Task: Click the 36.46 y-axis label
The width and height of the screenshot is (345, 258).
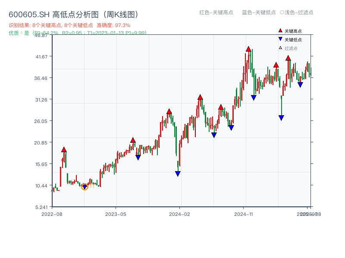Action: point(41,78)
